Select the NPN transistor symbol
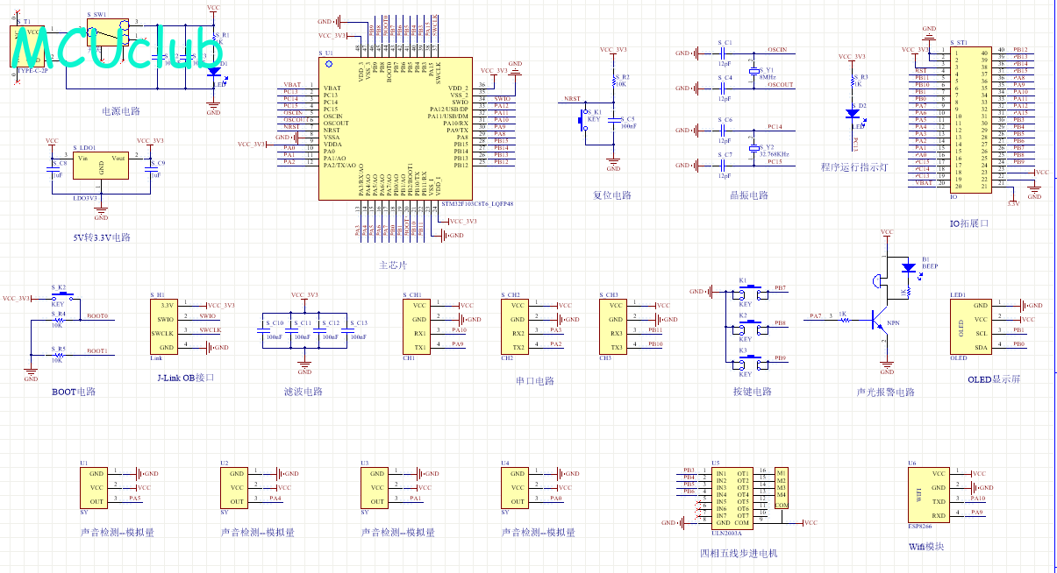 click(879, 320)
